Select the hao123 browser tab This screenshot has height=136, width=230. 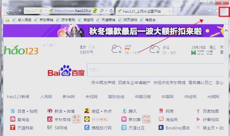pyautogui.click(x=144, y=11)
